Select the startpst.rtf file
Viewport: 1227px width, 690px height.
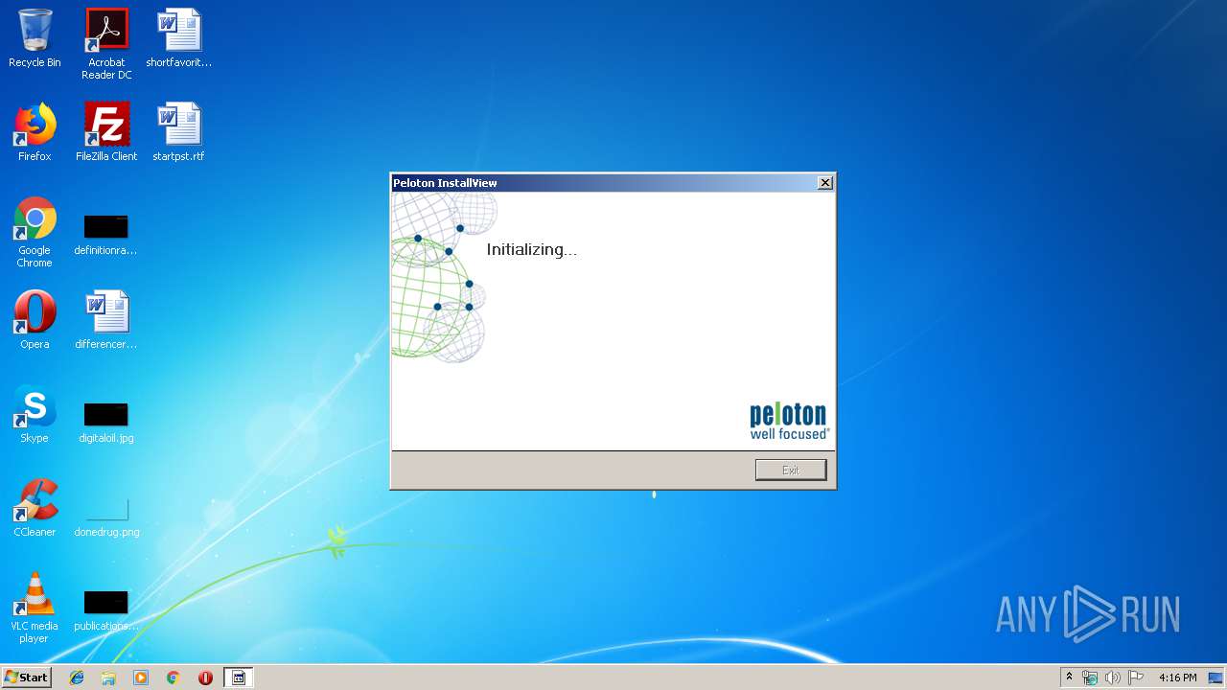179,132
